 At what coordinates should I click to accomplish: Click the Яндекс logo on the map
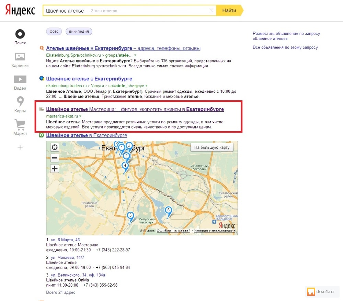(x=227, y=225)
